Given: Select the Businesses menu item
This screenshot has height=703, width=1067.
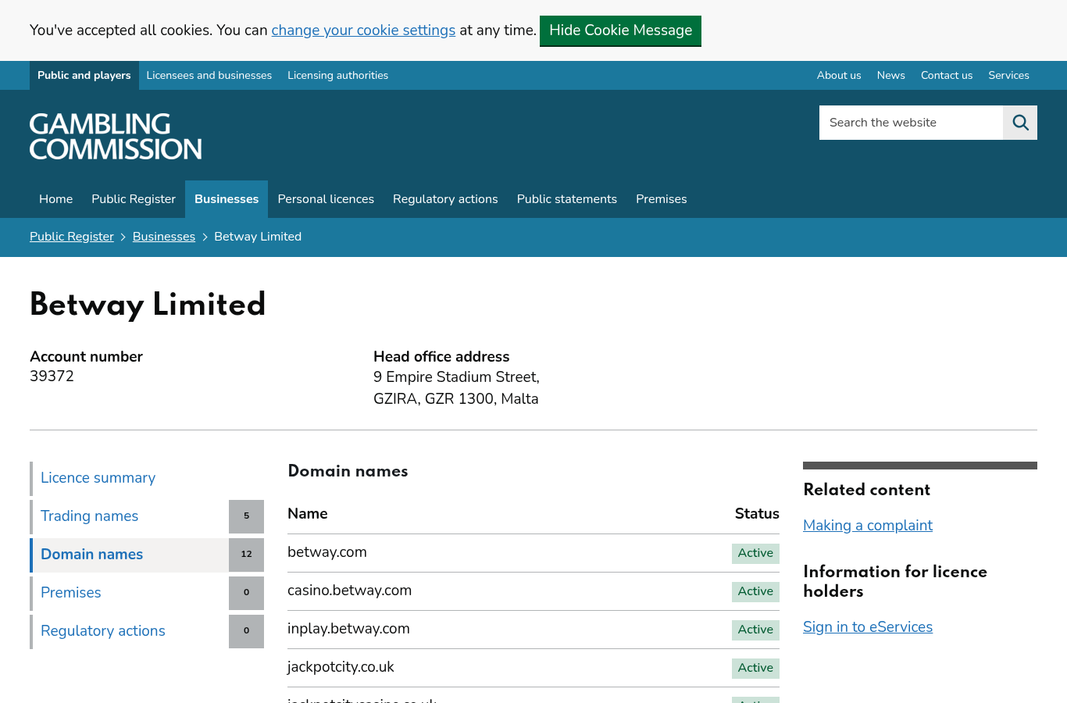Looking at the screenshot, I should click(227, 199).
